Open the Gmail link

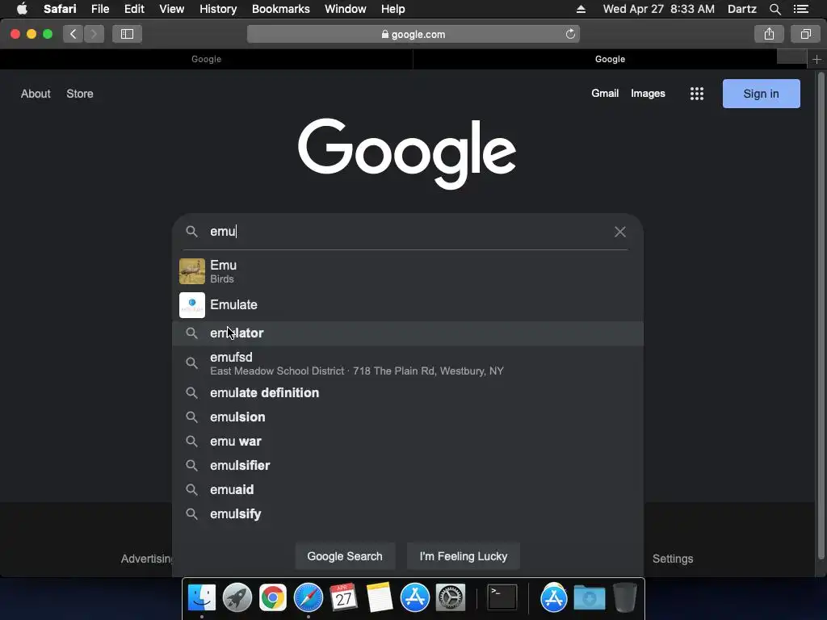pyautogui.click(x=605, y=94)
